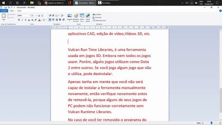This screenshot has height=125, width=222.
Task: Click the text highlight color icon
Action: click(x=44, y=20)
